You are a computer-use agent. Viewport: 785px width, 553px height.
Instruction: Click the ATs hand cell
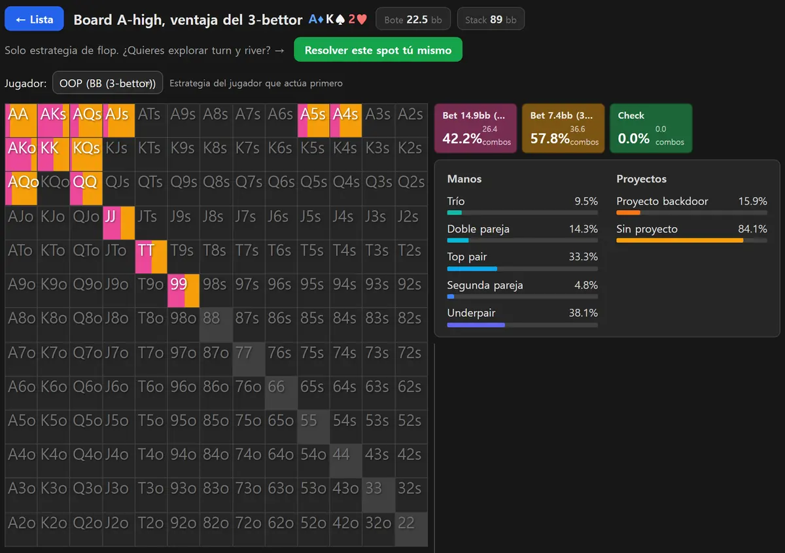pos(151,120)
